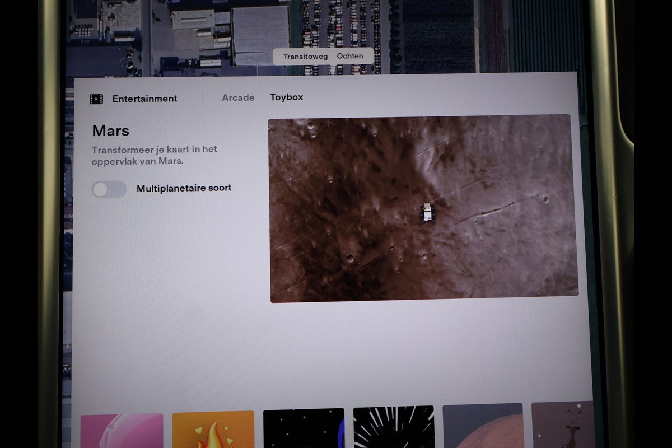Open the flame with hearts tile
672x448 pixels.
tap(213, 429)
